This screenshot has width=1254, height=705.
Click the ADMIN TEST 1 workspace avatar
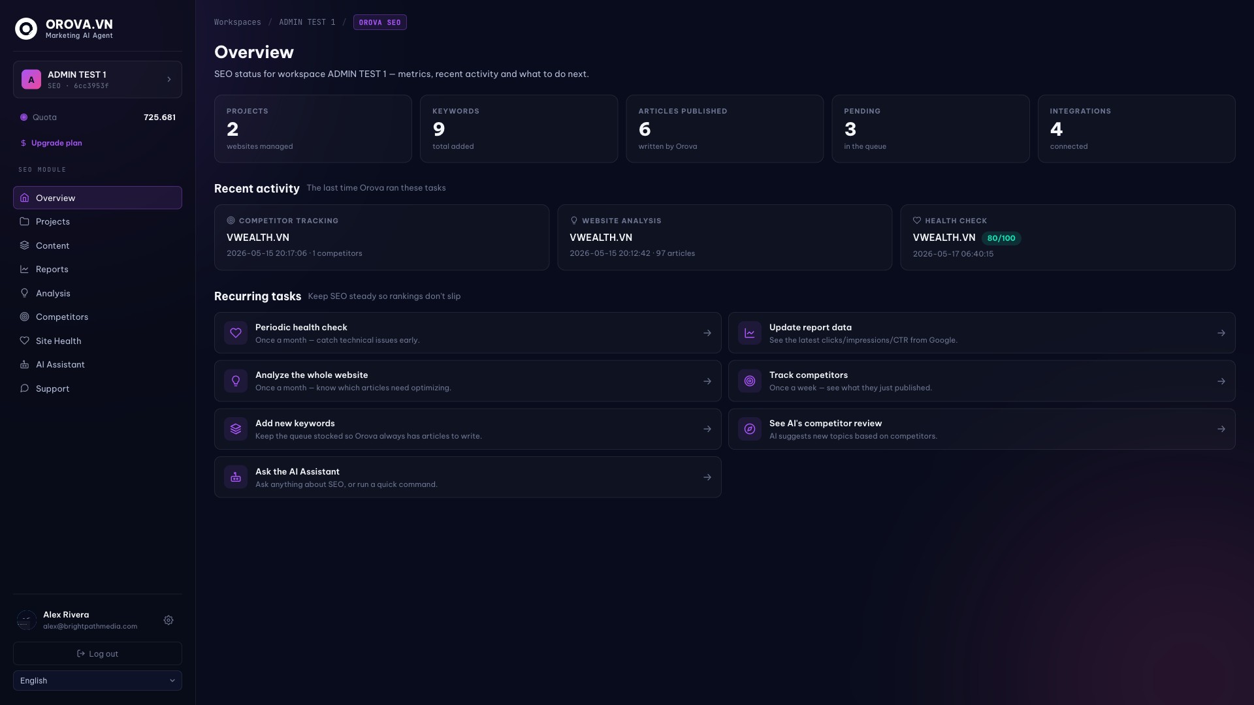[x=31, y=80]
